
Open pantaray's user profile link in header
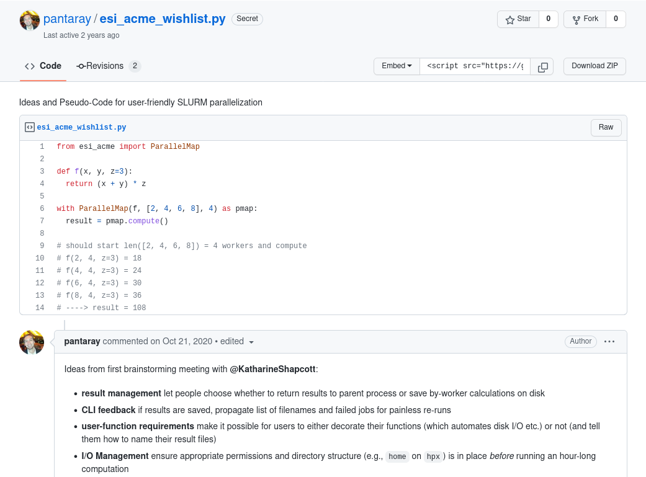(67, 19)
